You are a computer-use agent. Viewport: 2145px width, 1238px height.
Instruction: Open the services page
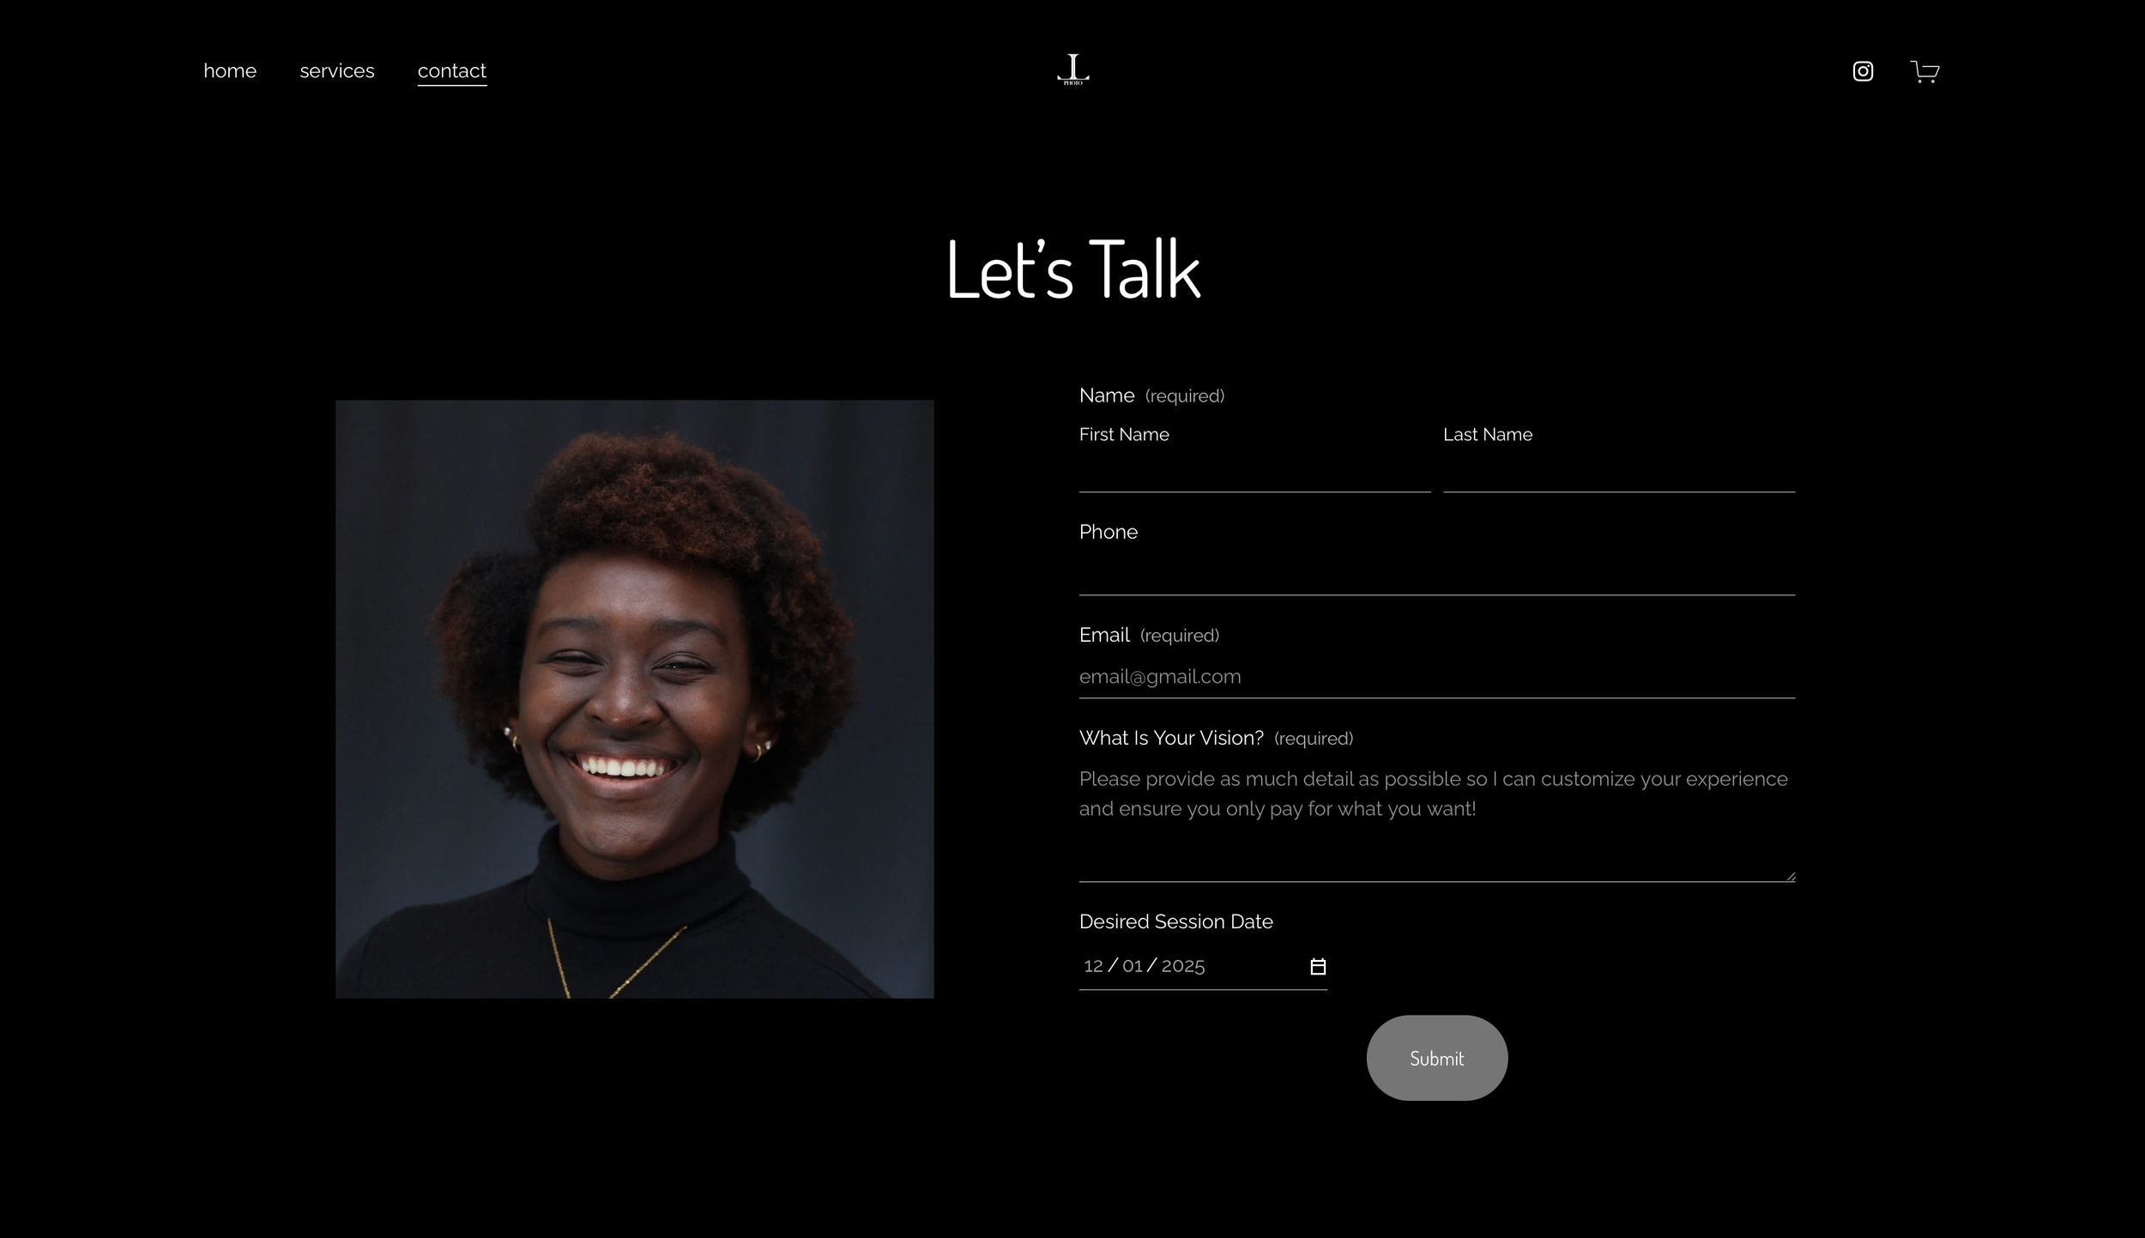[336, 71]
